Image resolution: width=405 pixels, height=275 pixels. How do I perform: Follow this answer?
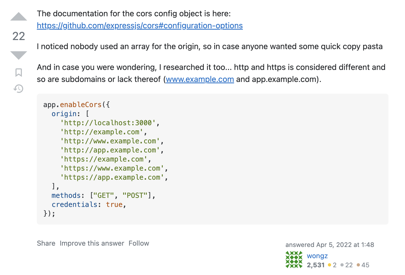click(x=139, y=243)
